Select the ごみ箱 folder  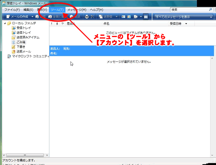tap(21, 42)
